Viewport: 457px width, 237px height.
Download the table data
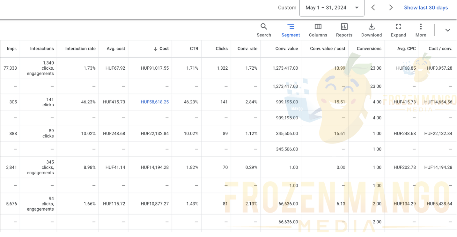coord(372,30)
